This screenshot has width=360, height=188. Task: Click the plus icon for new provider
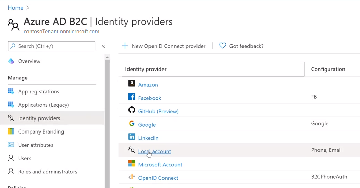125,46
